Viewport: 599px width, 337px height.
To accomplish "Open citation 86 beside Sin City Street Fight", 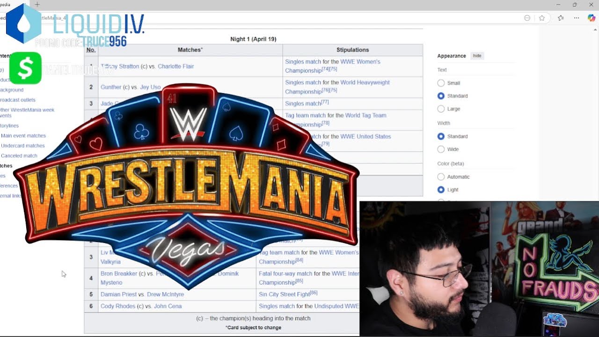I will (314, 293).
